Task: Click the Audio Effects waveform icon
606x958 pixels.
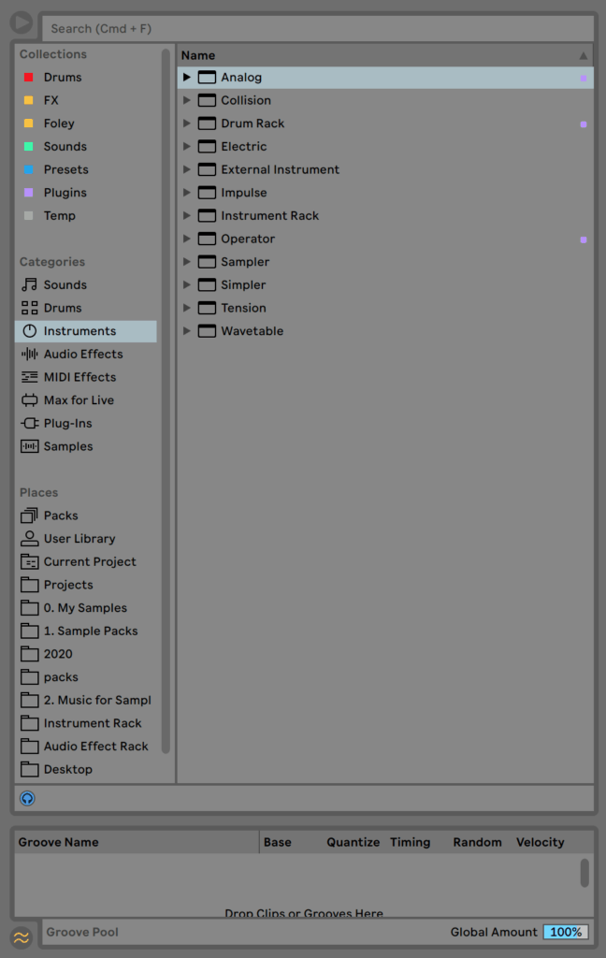Action: coord(29,354)
